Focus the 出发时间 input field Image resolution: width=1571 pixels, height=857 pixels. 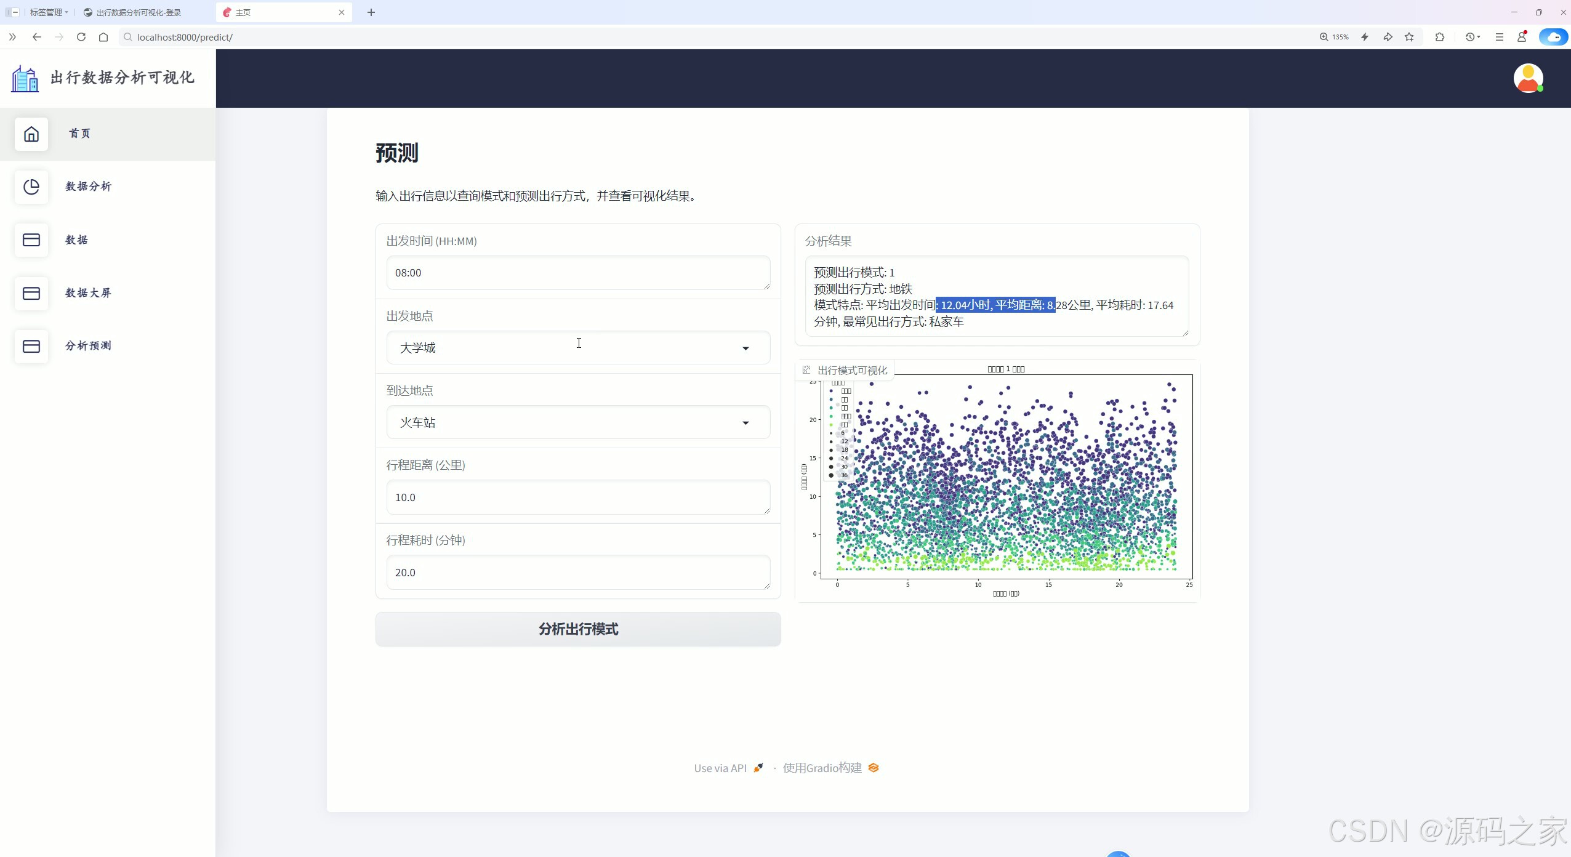tap(577, 273)
